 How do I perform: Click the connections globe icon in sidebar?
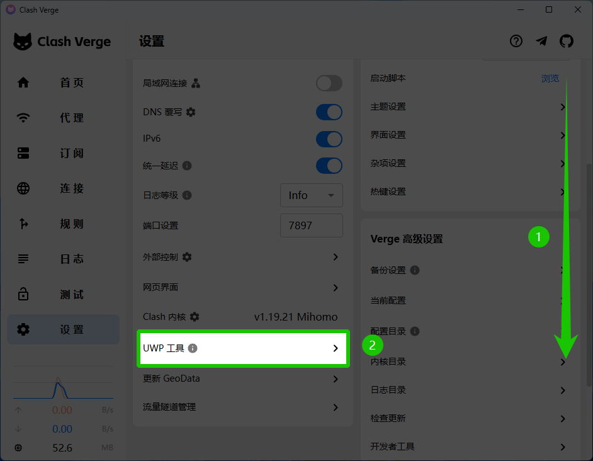(x=23, y=188)
